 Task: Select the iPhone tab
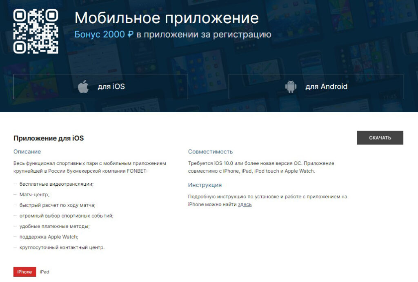pos(25,272)
